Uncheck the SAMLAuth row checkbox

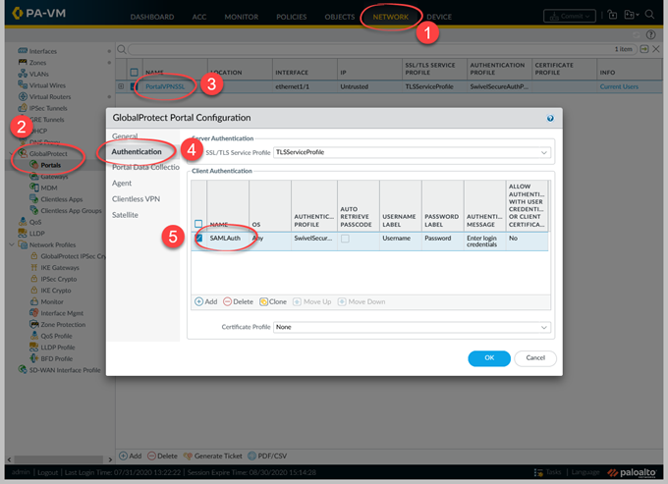click(x=199, y=238)
